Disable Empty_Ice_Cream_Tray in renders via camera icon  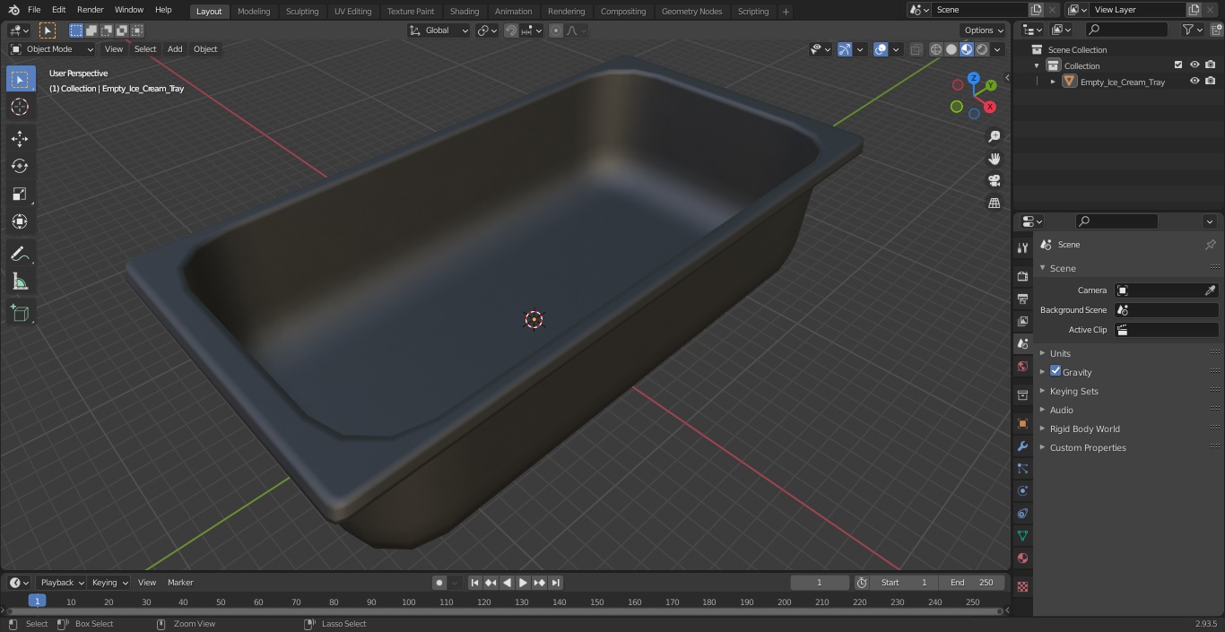1211,82
